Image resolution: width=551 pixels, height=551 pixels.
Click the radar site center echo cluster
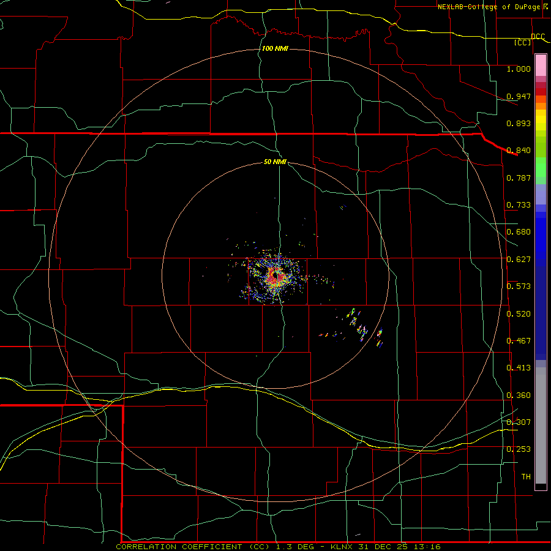click(x=275, y=277)
